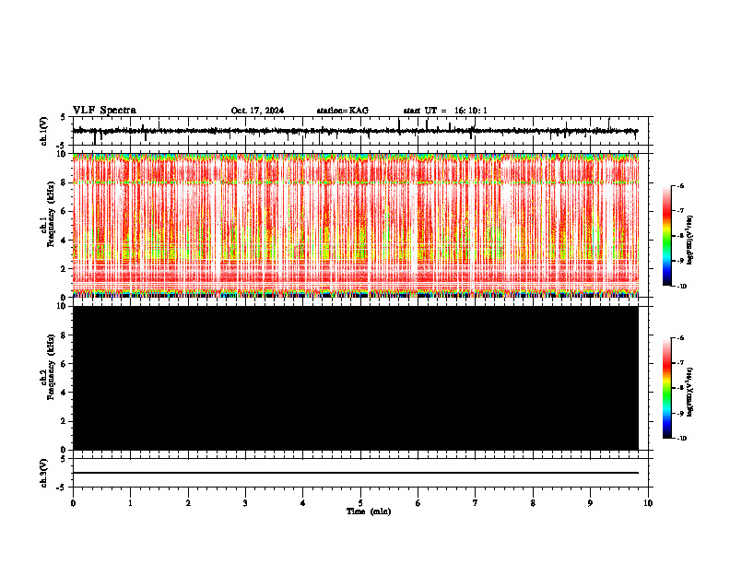Click time axis tick label '10'

click(x=648, y=503)
